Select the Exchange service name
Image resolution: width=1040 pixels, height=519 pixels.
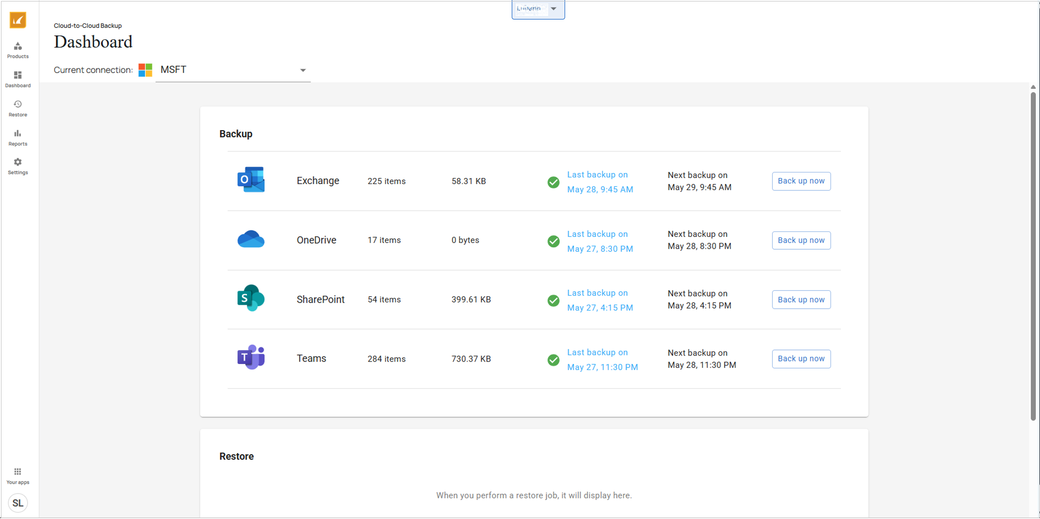click(x=318, y=180)
